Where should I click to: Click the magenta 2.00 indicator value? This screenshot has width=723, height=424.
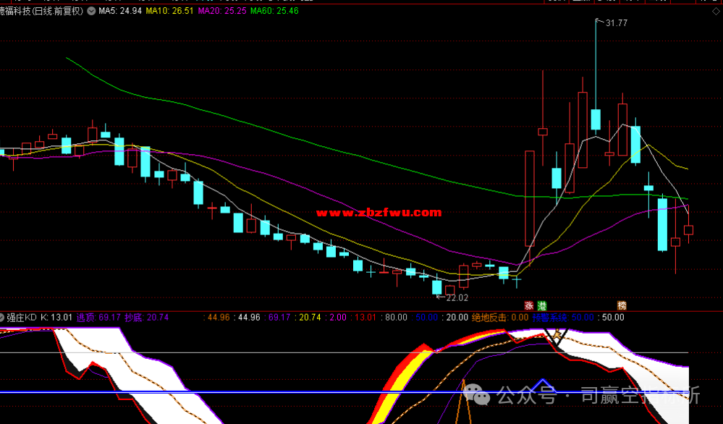click(337, 318)
